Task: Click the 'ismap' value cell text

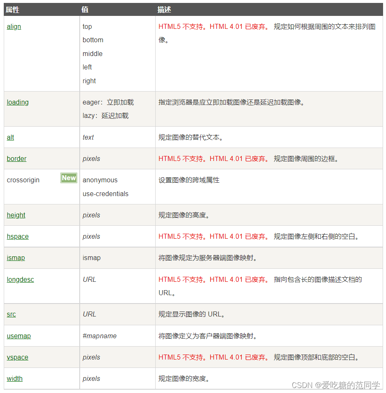Action: coord(91,258)
